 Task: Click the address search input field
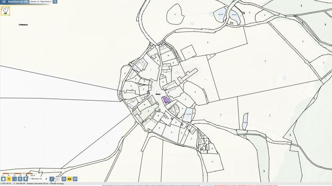[x=41, y=2]
